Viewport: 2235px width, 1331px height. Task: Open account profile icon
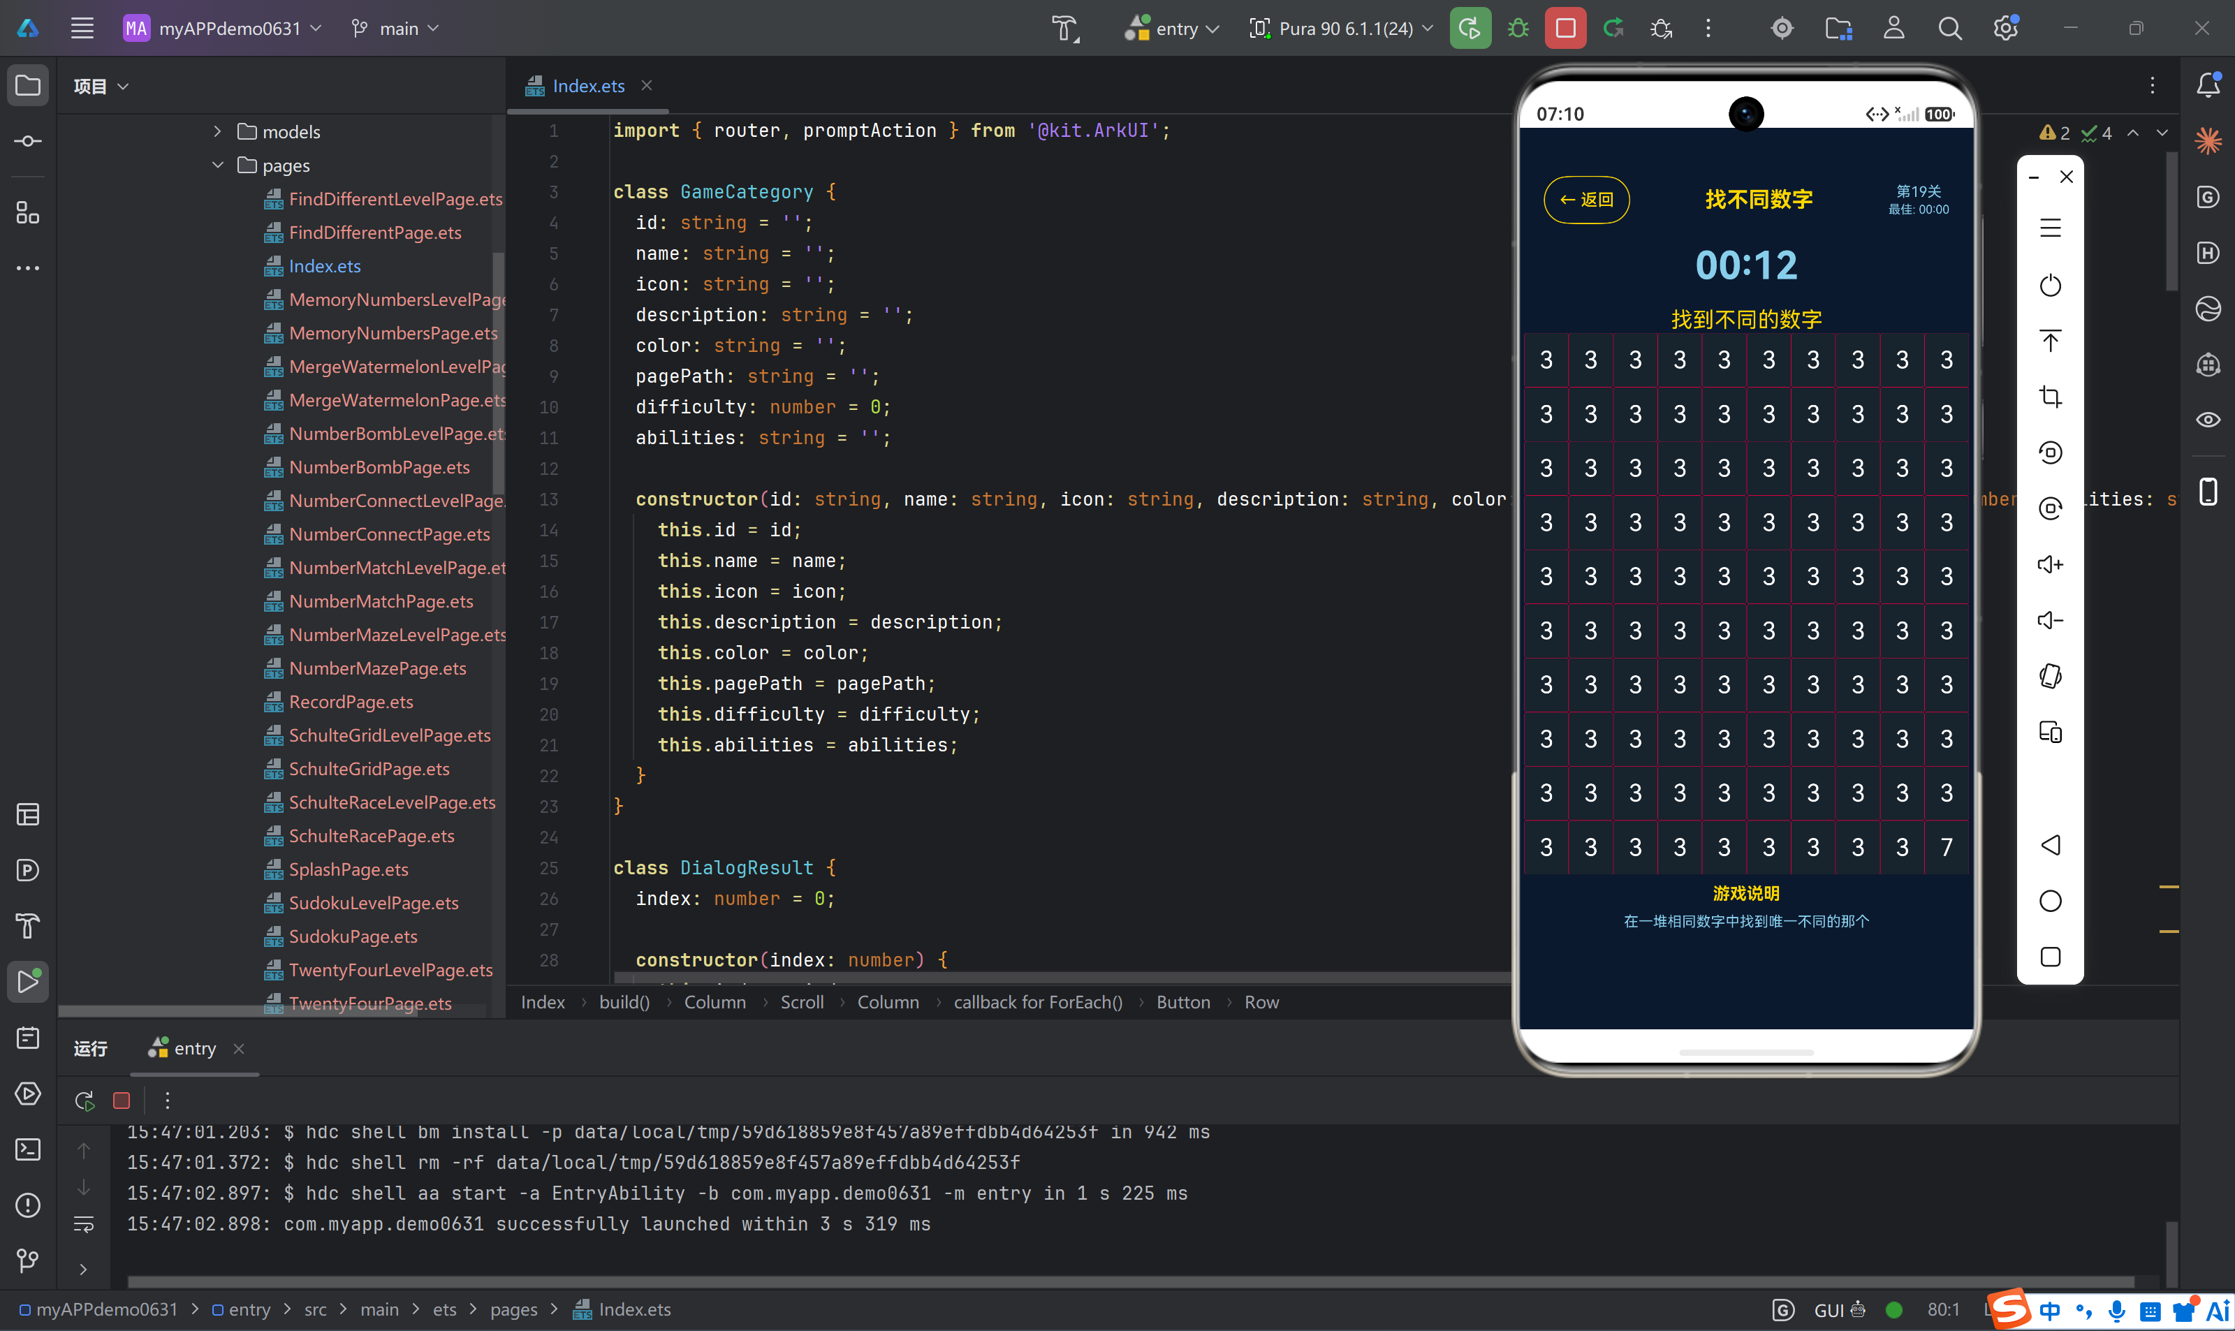(1893, 28)
